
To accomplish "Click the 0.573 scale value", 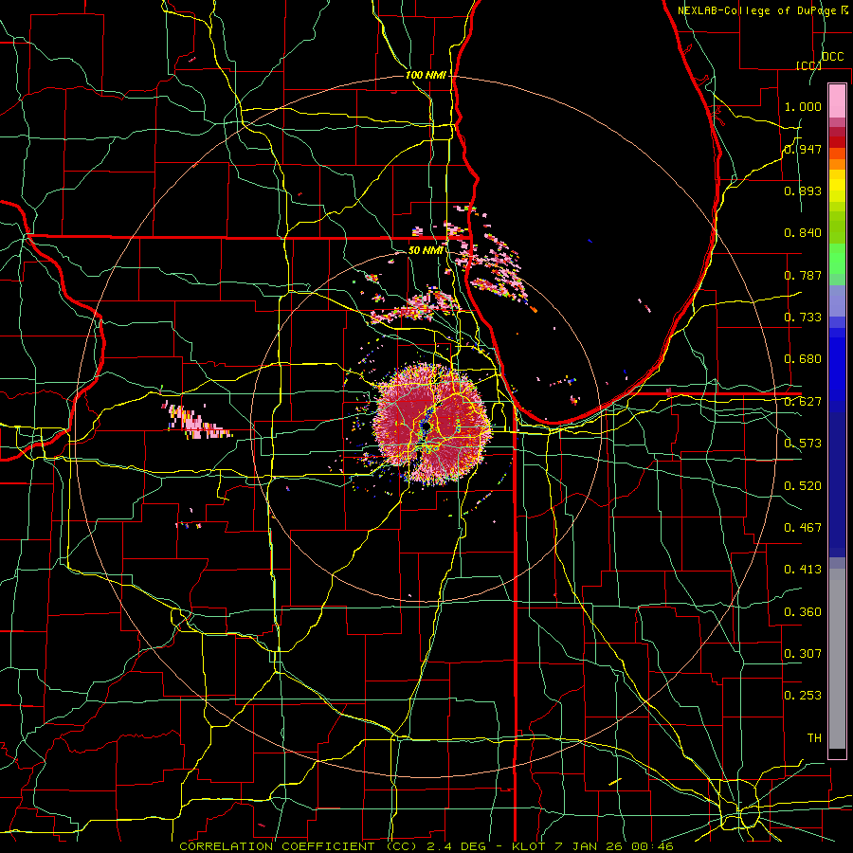I will point(803,444).
